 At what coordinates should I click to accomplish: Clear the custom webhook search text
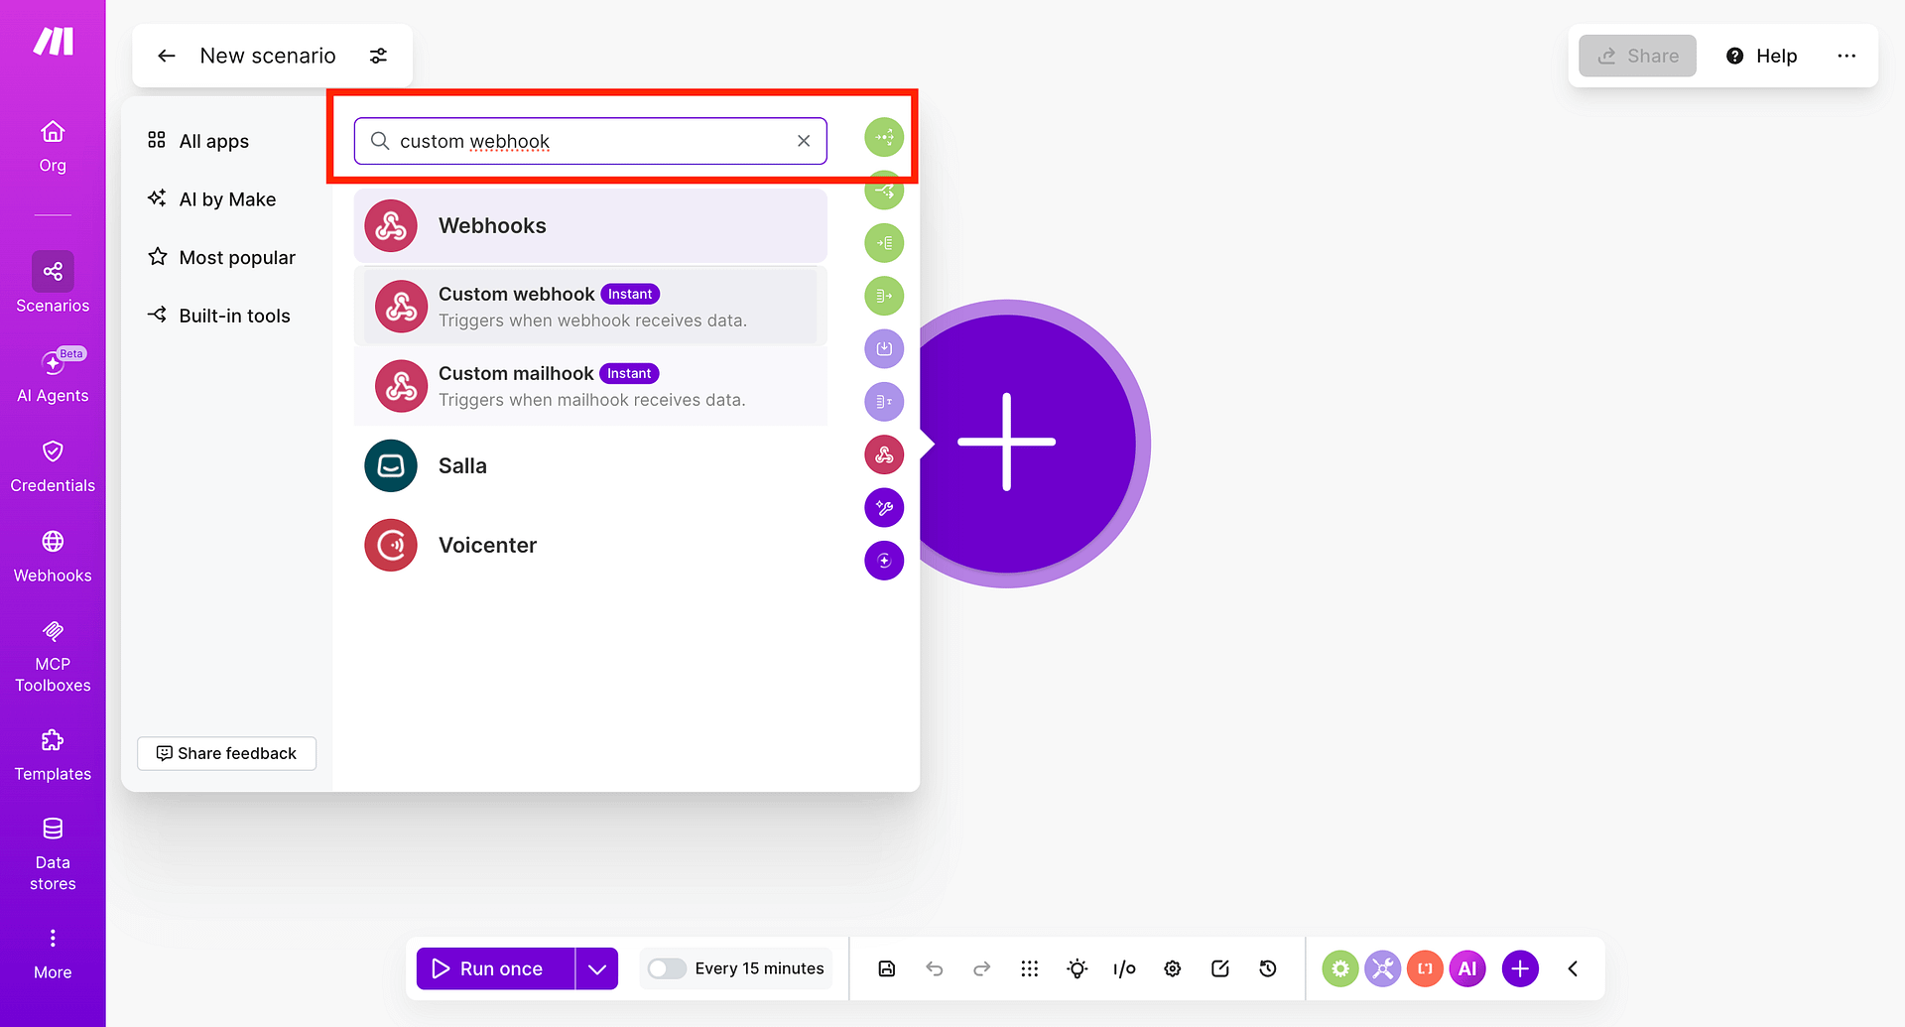click(x=804, y=141)
